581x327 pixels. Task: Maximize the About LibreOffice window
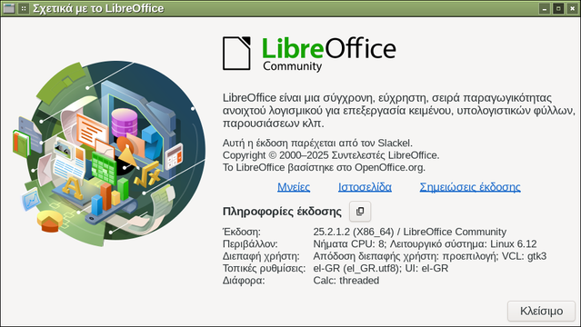pos(558,8)
